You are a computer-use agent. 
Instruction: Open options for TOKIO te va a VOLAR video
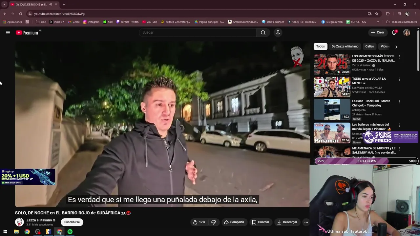point(400,79)
